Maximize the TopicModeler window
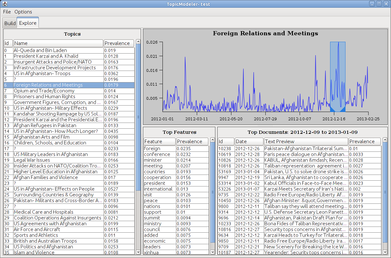This screenshot has width=391, height=258. tap(379, 4)
